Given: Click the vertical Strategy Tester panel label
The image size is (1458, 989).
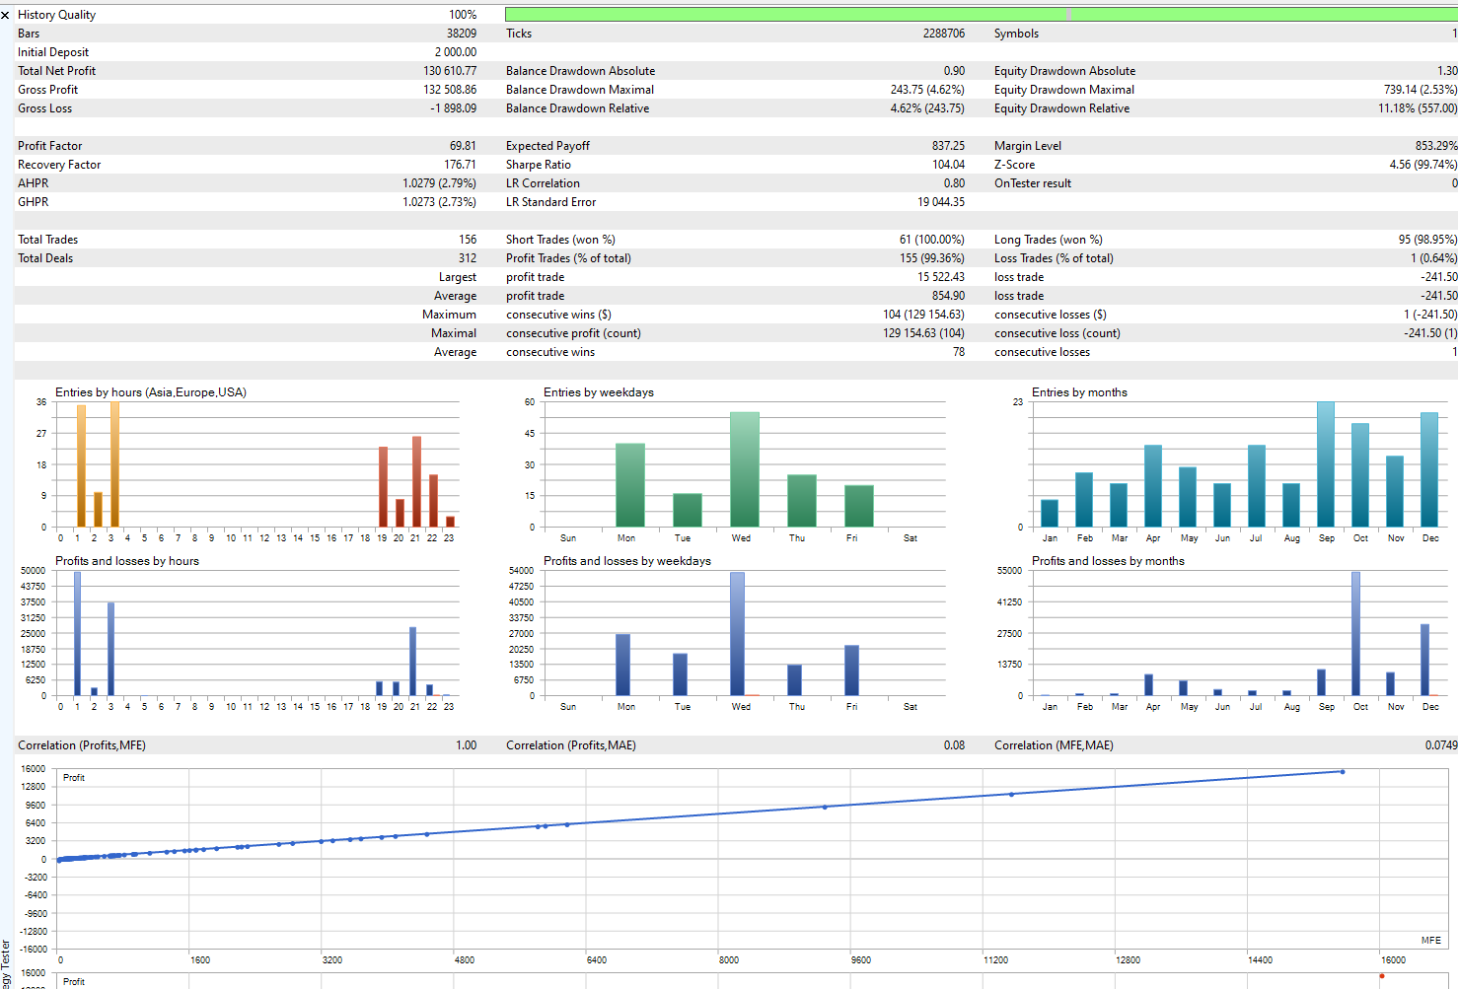Looking at the screenshot, I should tap(5, 962).
